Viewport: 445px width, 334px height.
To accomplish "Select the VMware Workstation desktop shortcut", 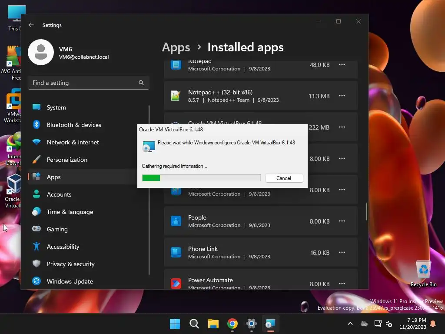I will [12, 106].
